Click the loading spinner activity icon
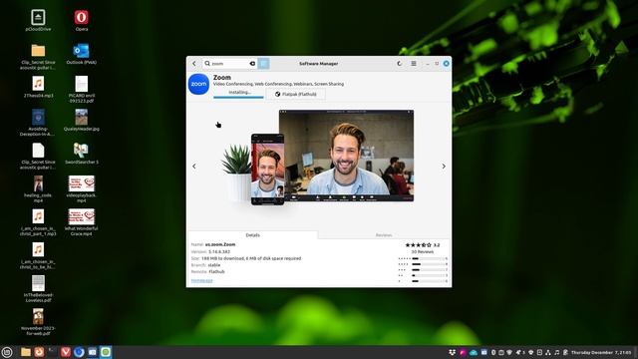The height and width of the screenshot is (359, 638). click(399, 64)
